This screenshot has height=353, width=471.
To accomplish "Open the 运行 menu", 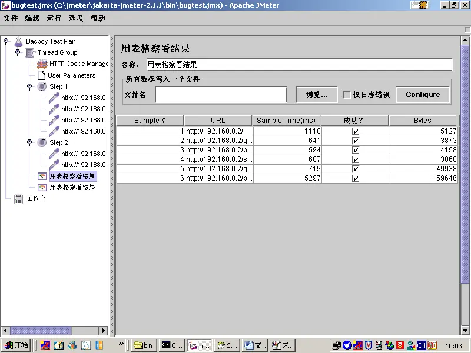I will tap(54, 18).
